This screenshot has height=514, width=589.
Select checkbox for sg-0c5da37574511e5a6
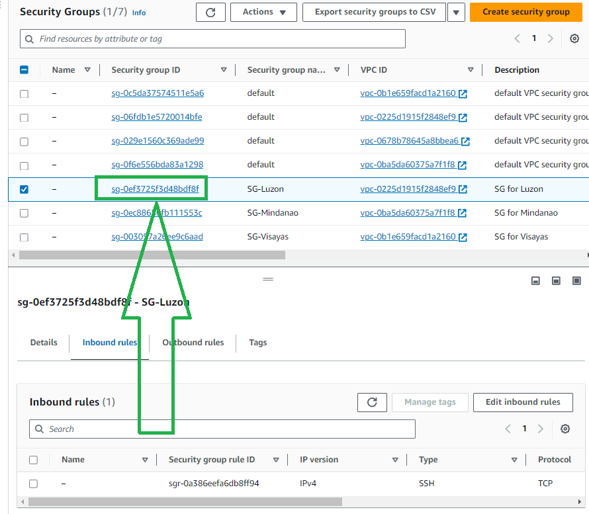pyautogui.click(x=24, y=93)
